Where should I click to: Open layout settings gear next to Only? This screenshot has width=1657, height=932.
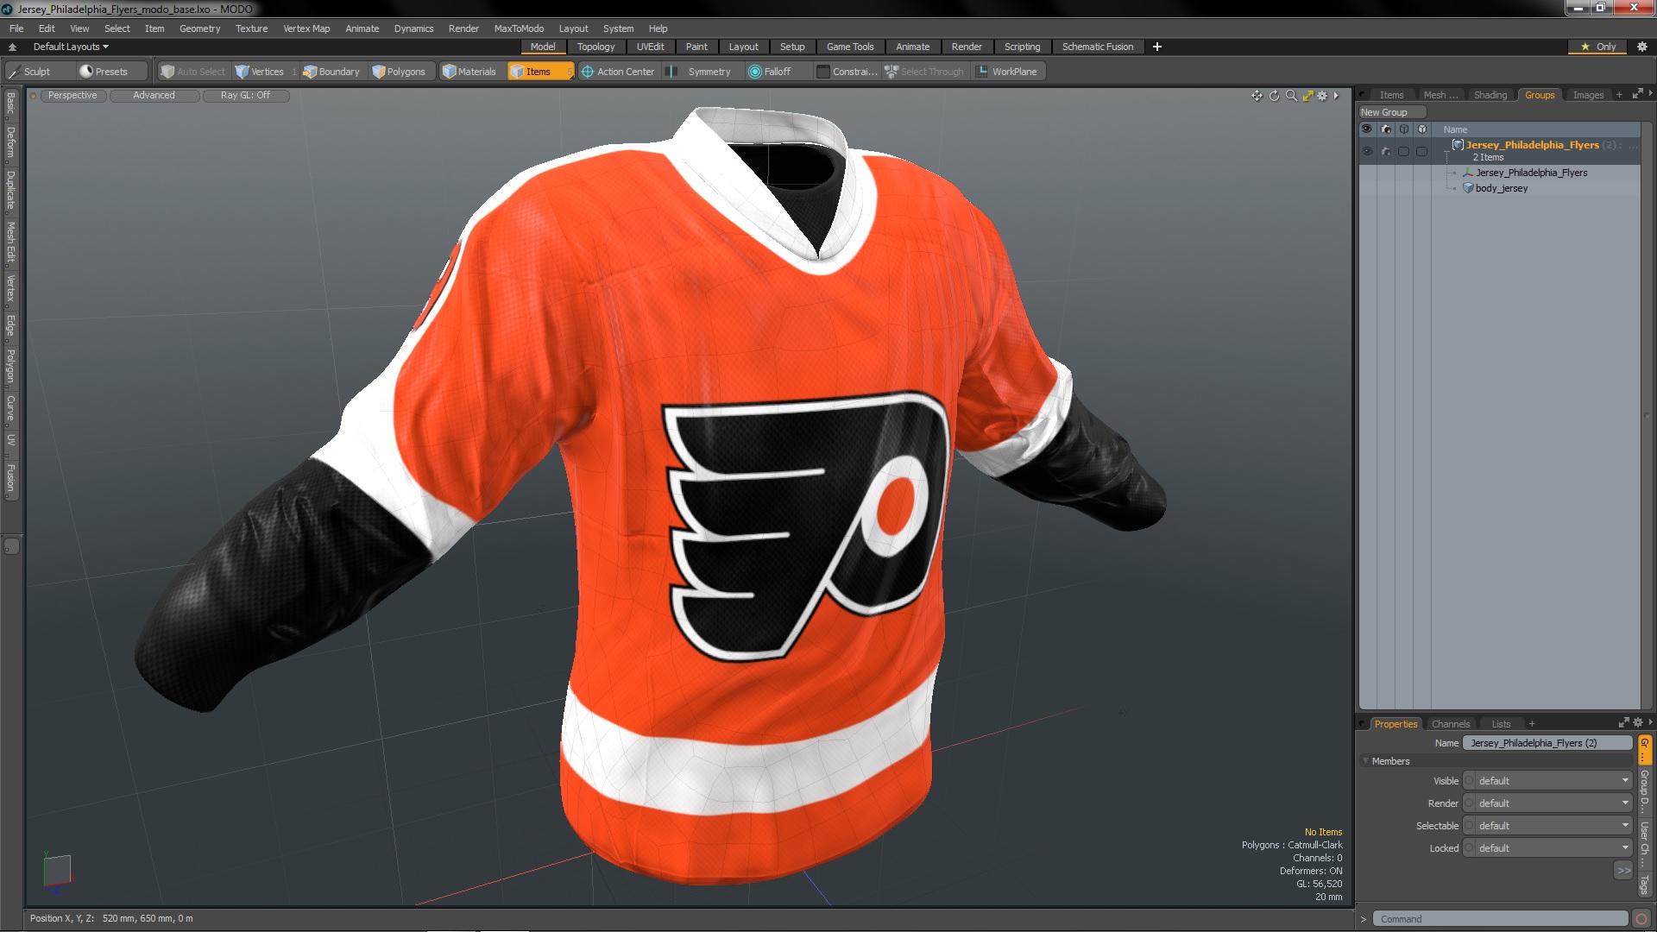tap(1641, 47)
